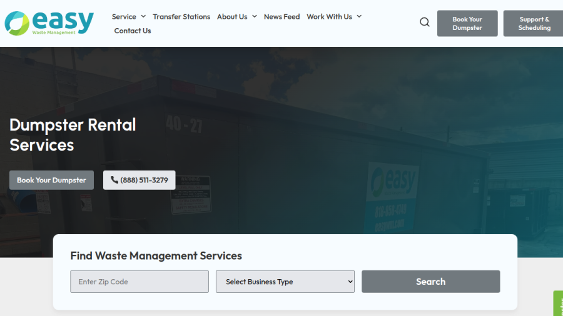Focus the Enter Zip Code field
This screenshot has height=316, width=563.
click(139, 282)
